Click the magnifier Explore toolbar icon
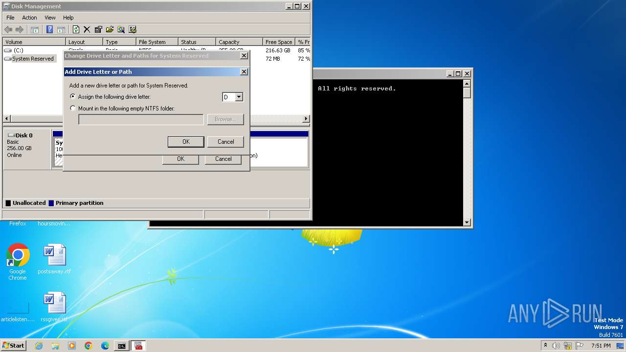The width and height of the screenshot is (626, 352). 121,30
